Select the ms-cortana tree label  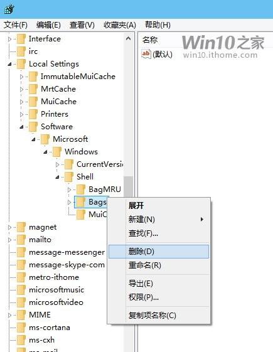pyautogui.click(x=50, y=328)
